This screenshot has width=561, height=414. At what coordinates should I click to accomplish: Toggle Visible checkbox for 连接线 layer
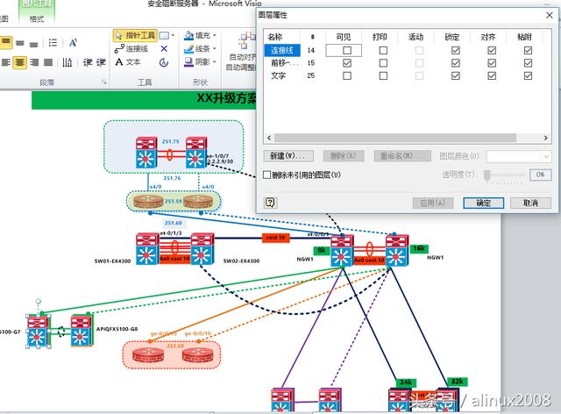point(347,50)
